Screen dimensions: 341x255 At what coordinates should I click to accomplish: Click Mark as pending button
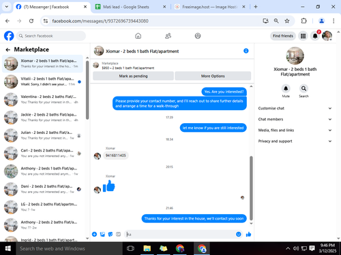(x=133, y=76)
